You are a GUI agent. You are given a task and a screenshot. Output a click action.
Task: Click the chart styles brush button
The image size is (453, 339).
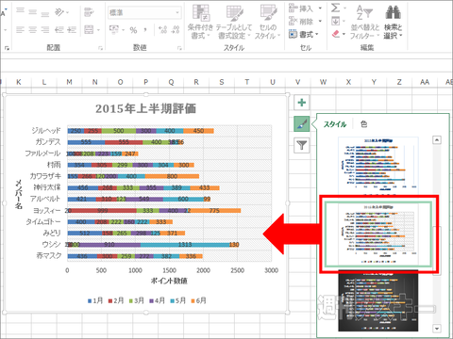click(x=302, y=123)
